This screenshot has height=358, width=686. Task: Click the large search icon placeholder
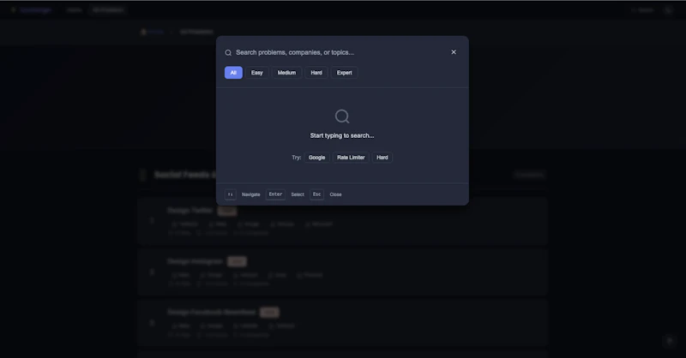[342, 116]
